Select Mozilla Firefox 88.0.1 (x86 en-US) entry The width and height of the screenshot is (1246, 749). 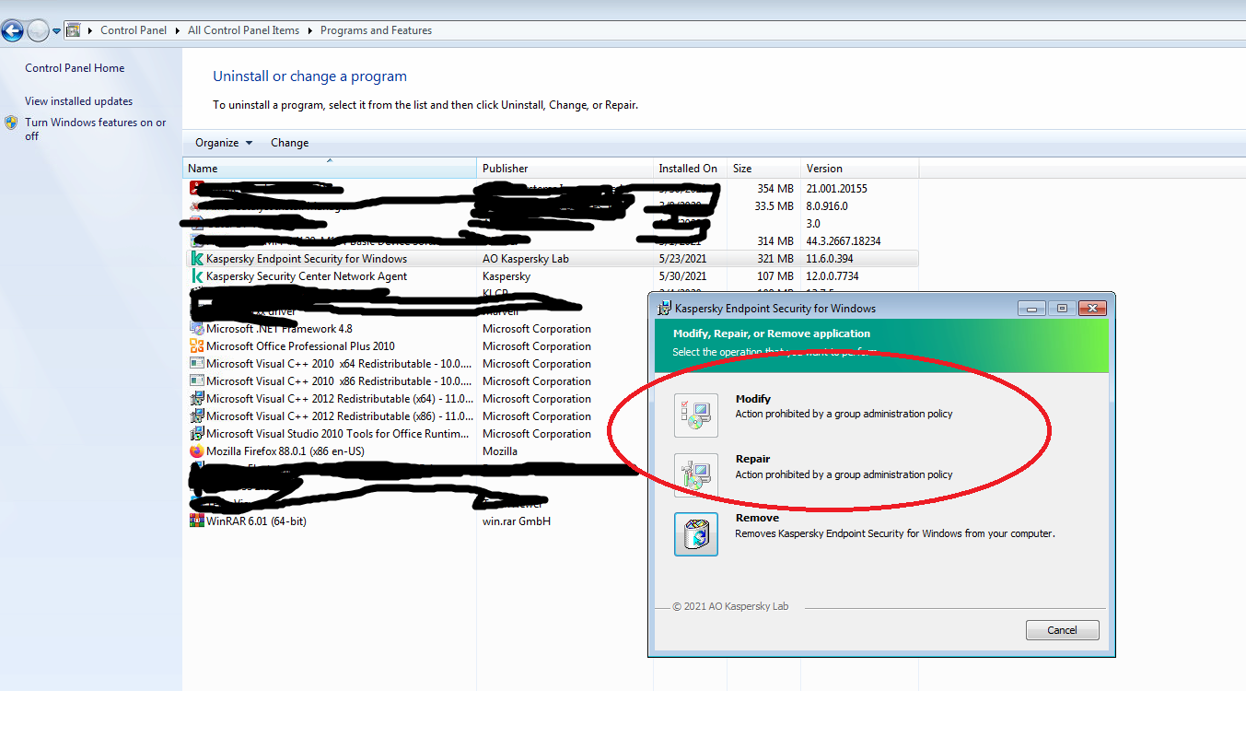click(x=285, y=451)
